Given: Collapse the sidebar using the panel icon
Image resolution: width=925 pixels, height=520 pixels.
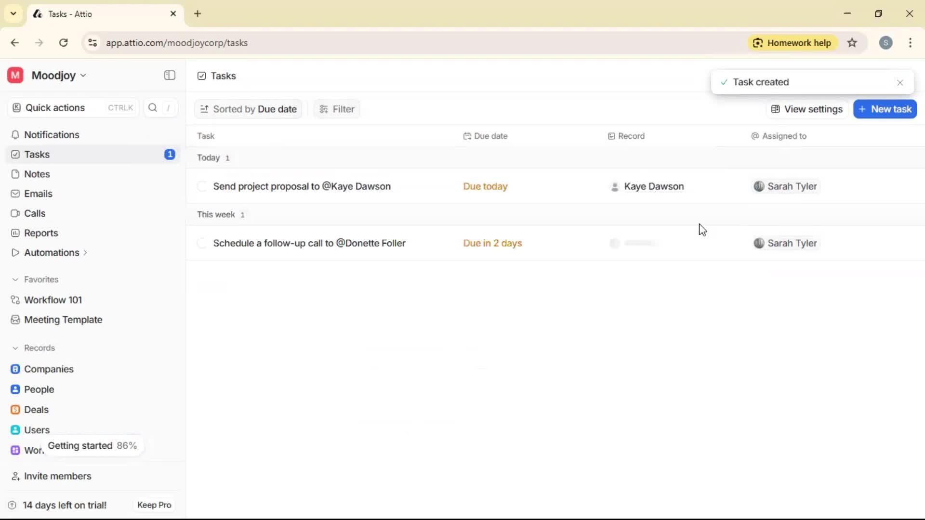Looking at the screenshot, I should 169,76.
